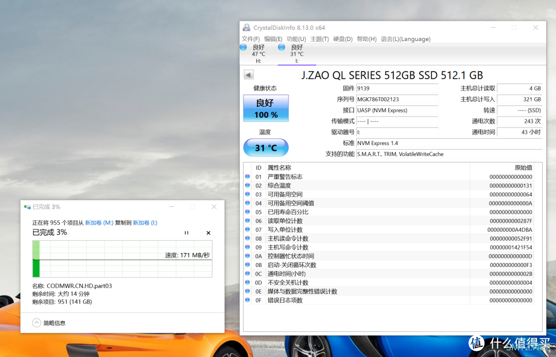556x357 pixels.
Task: Click the file name CODMWR.CN.HD.part03
Action: click(79, 286)
